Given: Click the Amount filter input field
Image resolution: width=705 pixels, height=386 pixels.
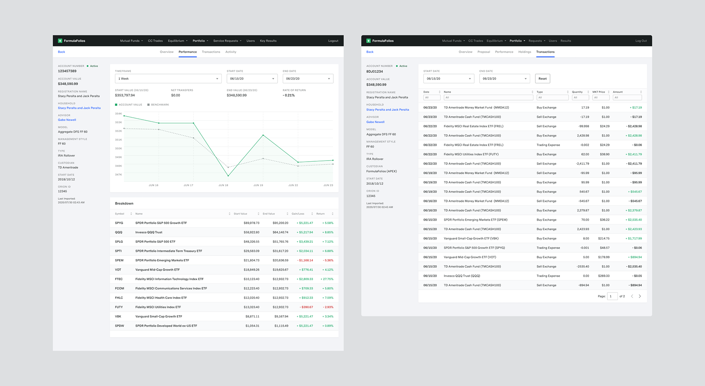Looking at the screenshot, I should (627, 98).
